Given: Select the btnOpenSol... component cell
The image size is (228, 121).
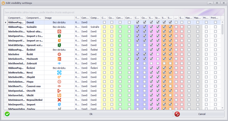Looking at the screenshot, I should [x=17, y=91].
